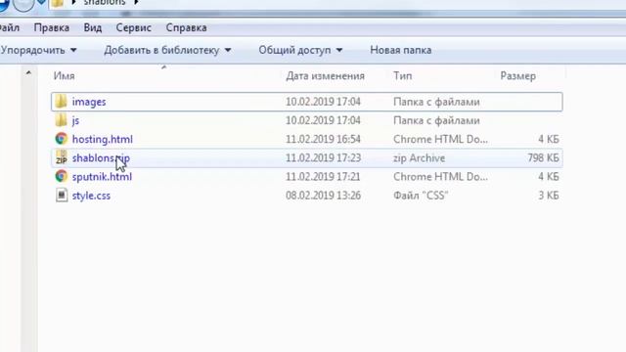Select the sputnik.html file name
Viewport: 626px width, 352px height.
coord(102,177)
